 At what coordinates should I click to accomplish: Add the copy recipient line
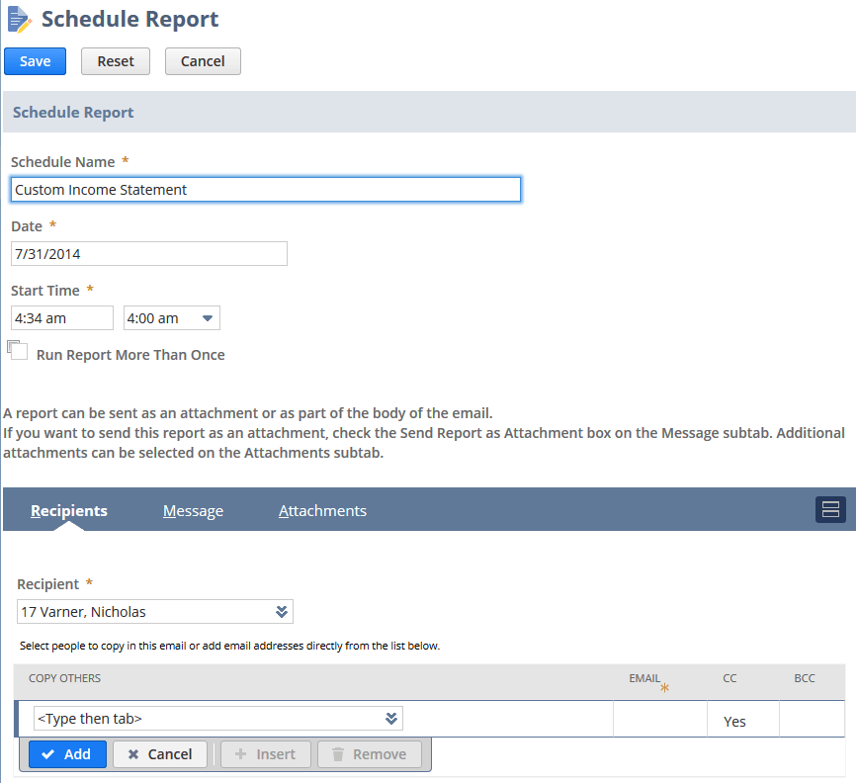click(67, 754)
